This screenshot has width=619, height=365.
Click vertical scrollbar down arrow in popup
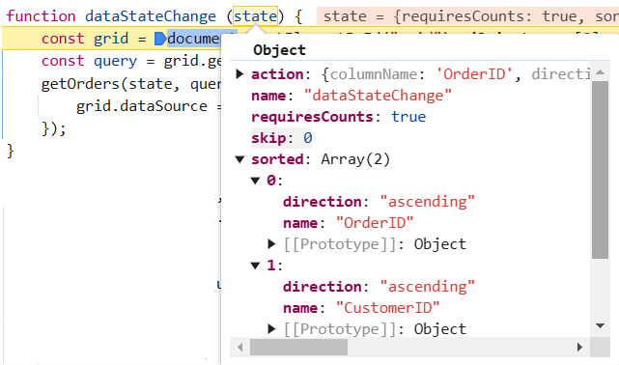[601, 326]
